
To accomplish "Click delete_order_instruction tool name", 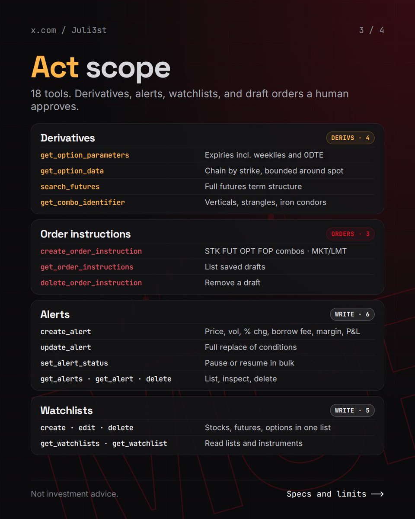I will click(91, 282).
